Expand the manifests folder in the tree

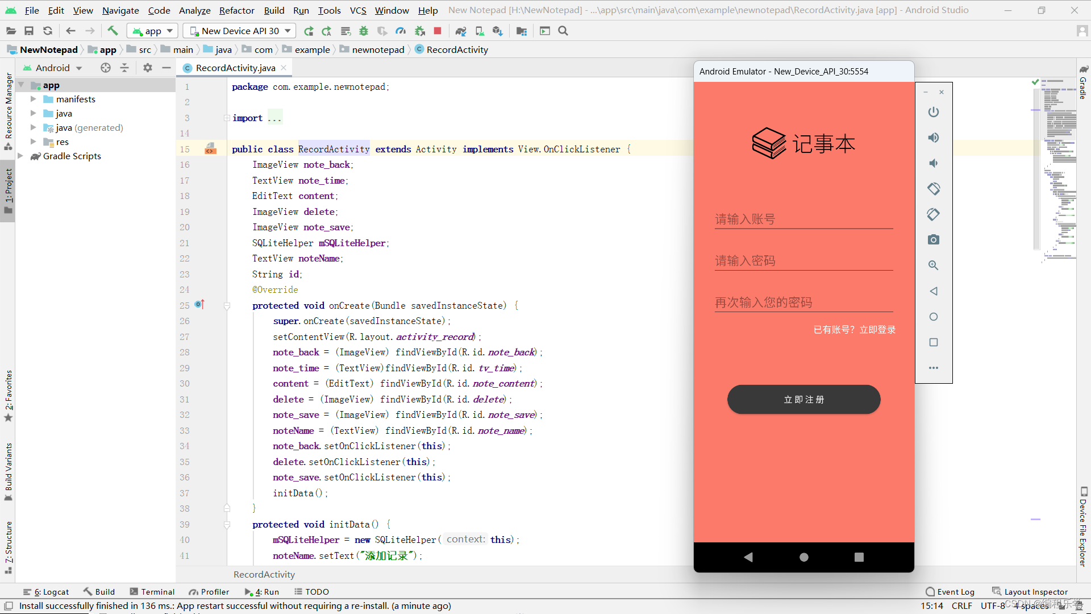coord(34,99)
